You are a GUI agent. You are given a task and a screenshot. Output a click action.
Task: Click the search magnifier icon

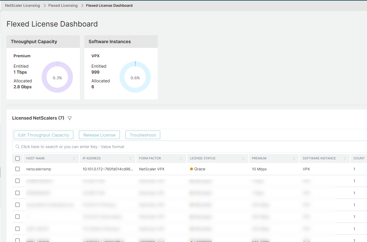17,147
